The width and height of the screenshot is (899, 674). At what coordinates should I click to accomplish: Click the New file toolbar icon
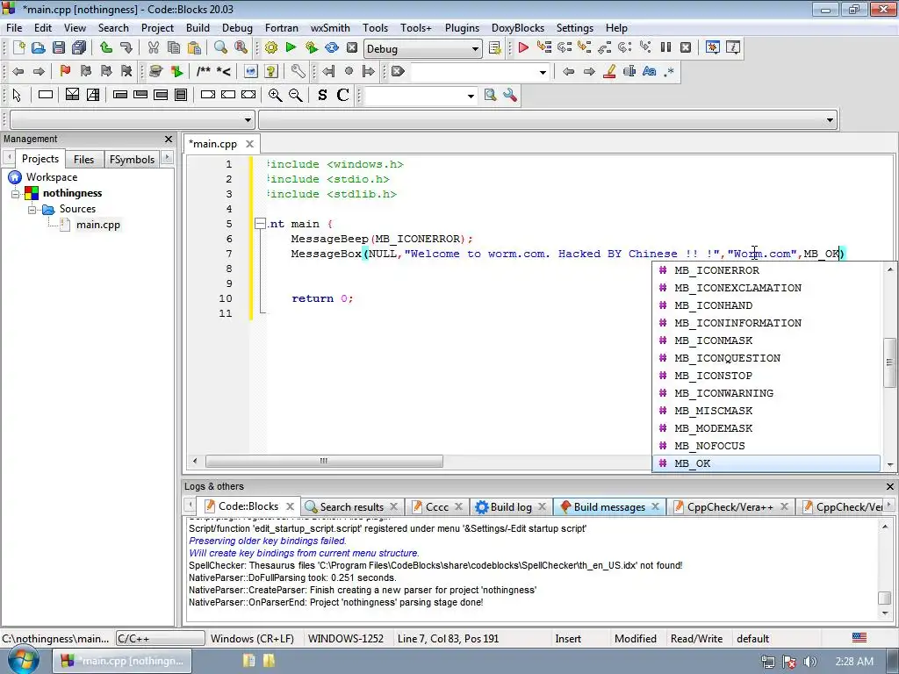tap(18, 47)
